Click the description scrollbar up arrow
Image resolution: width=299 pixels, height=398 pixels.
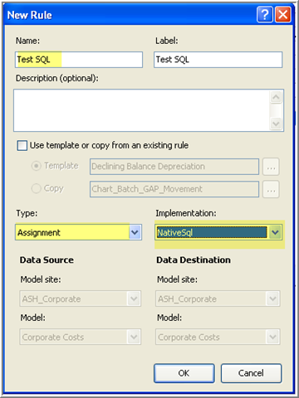coord(276,97)
